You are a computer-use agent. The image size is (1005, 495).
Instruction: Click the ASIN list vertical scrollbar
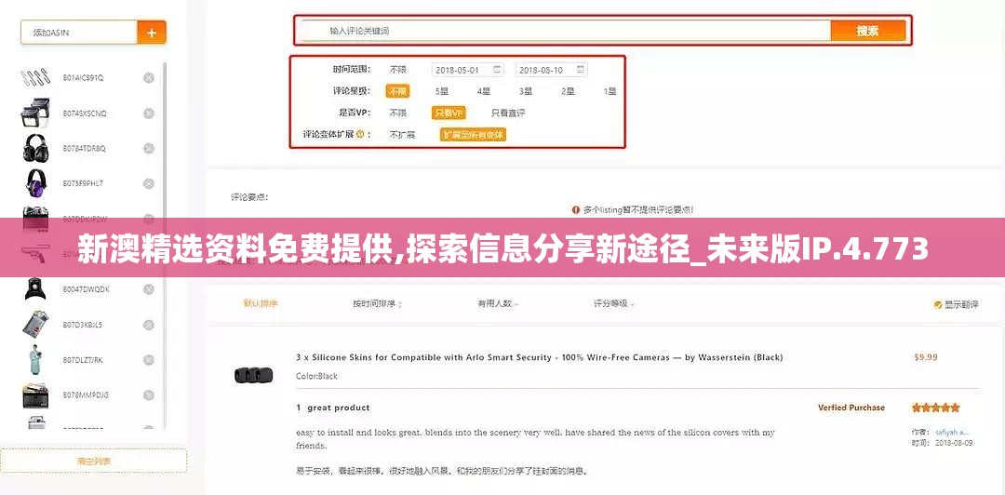pyautogui.click(x=165, y=245)
